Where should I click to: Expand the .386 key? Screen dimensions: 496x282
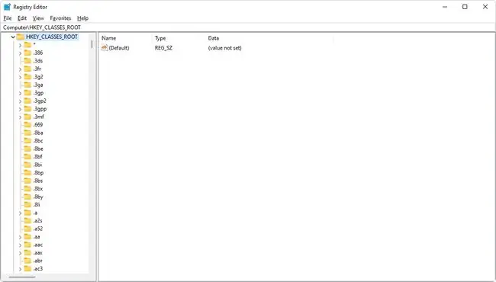click(21, 53)
